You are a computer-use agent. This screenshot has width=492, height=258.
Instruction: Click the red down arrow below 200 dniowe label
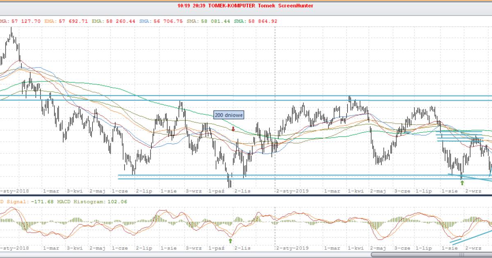click(233, 129)
